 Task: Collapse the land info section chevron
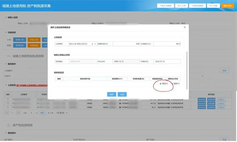[6, 85]
